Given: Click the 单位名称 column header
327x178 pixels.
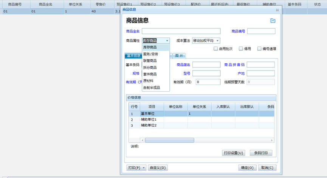Looking at the screenshot, I should point(175,107).
